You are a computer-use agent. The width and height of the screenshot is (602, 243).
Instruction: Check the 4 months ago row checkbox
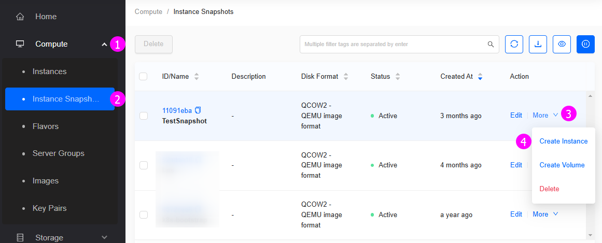pyautogui.click(x=144, y=165)
